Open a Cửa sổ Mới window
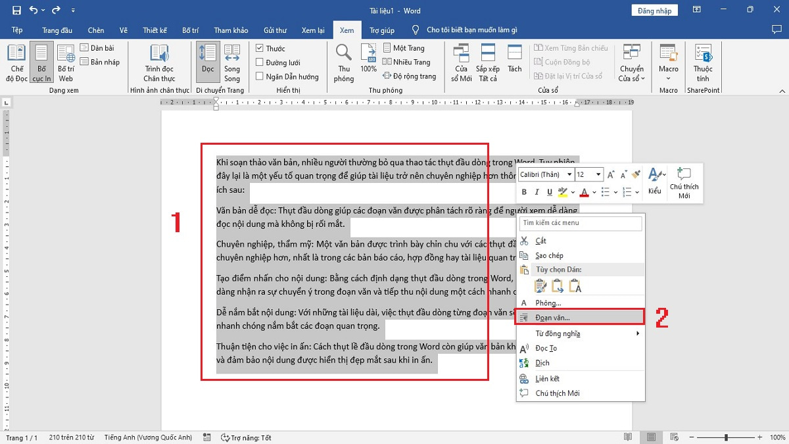This screenshot has width=789, height=444. tap(462, 63)
